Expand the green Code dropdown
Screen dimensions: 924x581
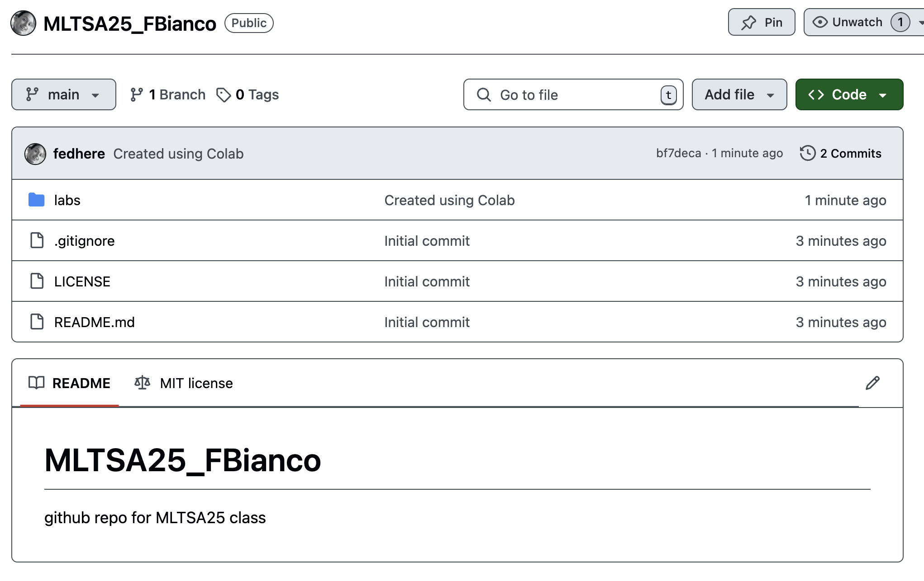[849, 94]
